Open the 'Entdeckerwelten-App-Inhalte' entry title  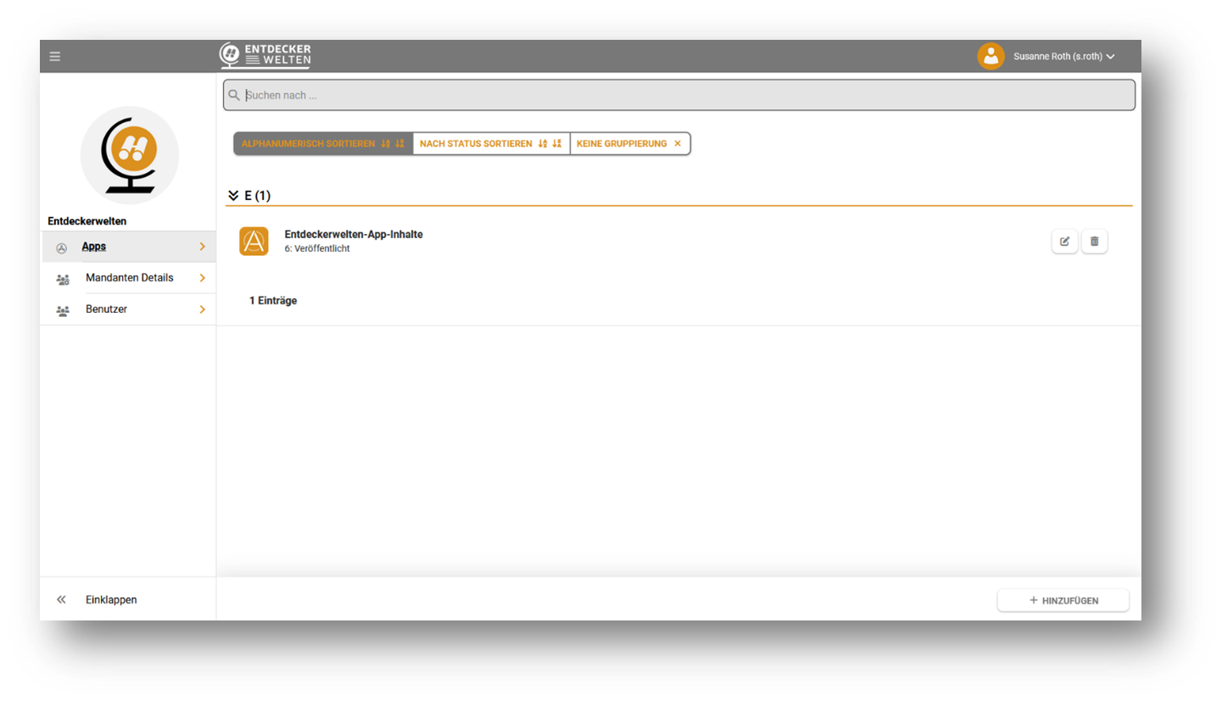point(354,235)
